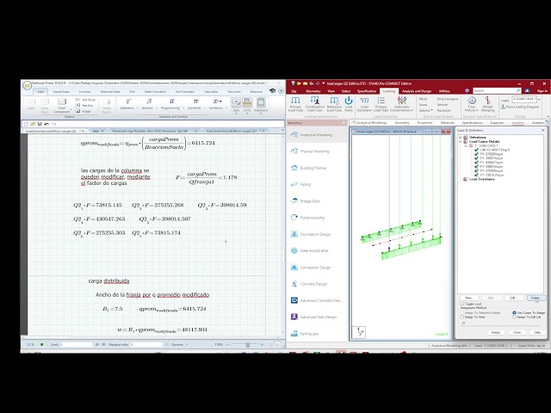Open Operators menu in Mathcad ribbon
551x413 pixels.
tap(127, 104)
